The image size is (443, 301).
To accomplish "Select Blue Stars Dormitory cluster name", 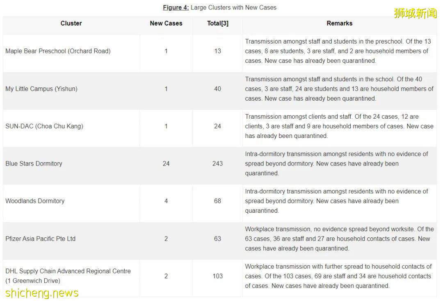I will click(x=34, y=163).
